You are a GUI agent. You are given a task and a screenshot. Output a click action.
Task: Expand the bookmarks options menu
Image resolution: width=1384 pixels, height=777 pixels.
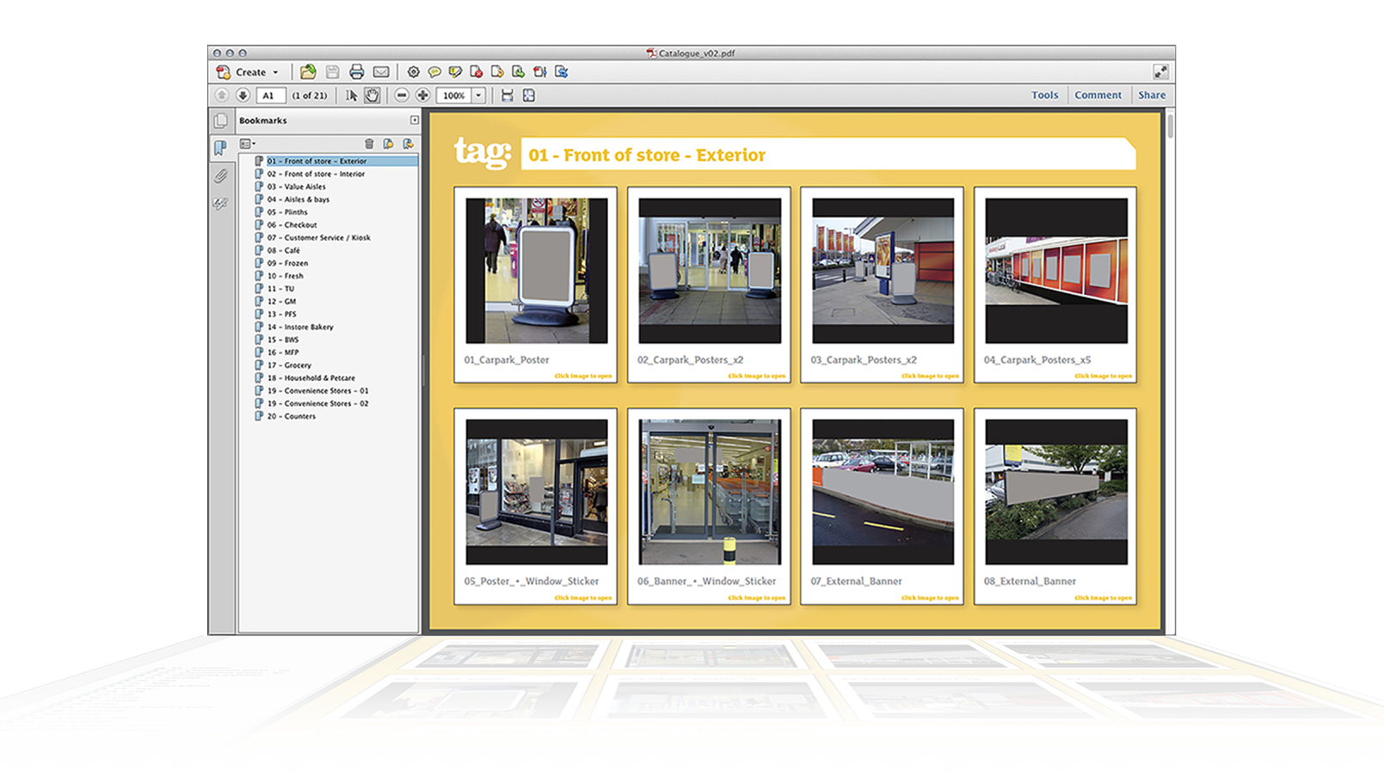(248, 144)
